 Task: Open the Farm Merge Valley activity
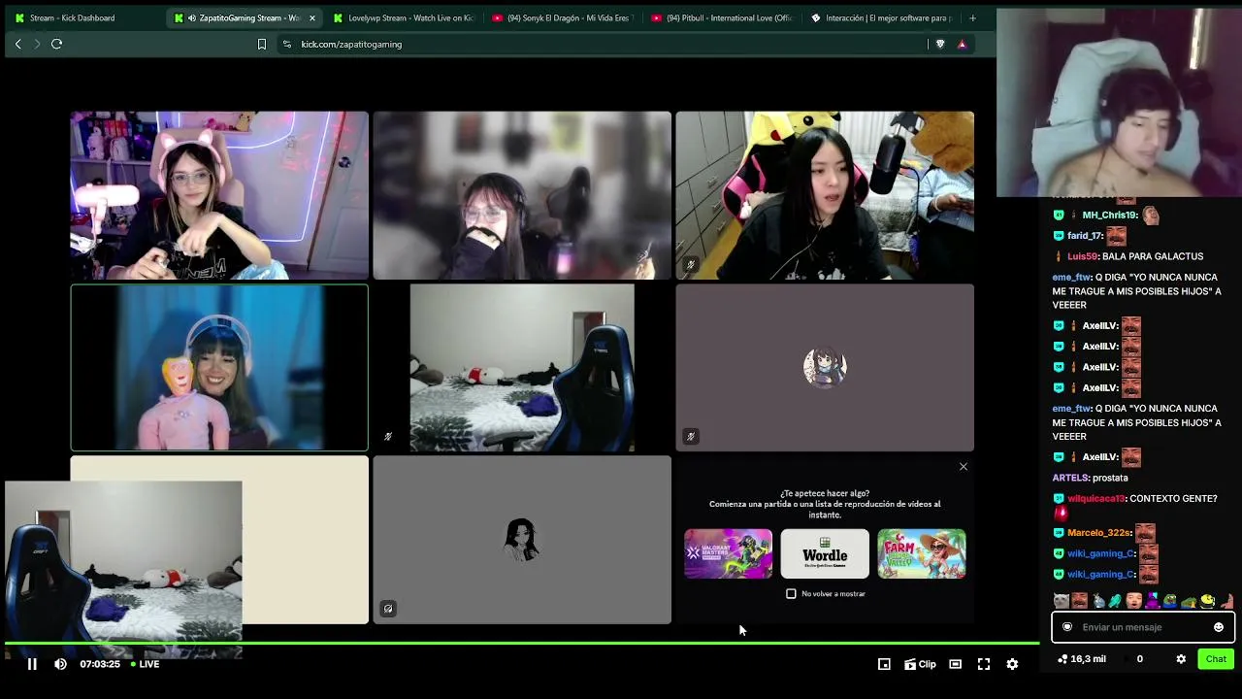click(x=921, y=553)
